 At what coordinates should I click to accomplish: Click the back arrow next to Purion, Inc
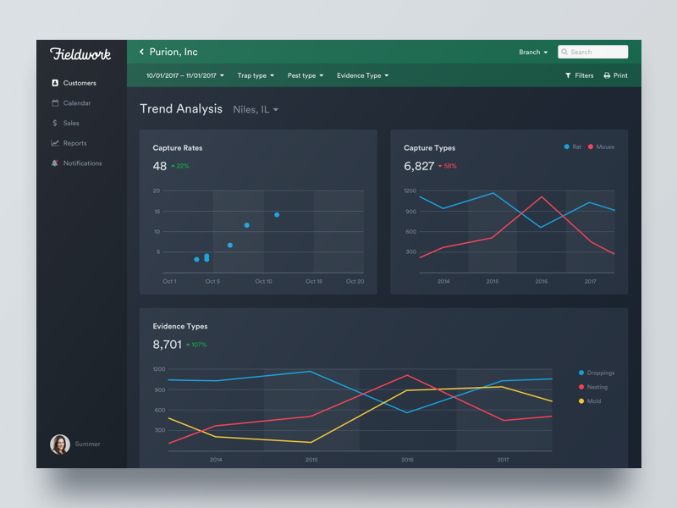coord(140,51)
